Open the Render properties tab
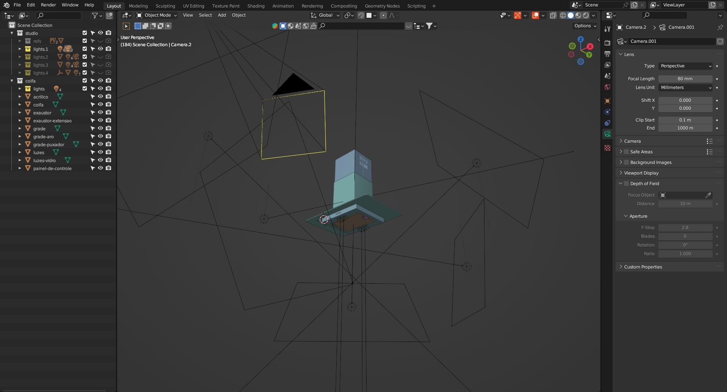Image resolution: width=727 pixels, height=392 pixels. click(607, 42)
